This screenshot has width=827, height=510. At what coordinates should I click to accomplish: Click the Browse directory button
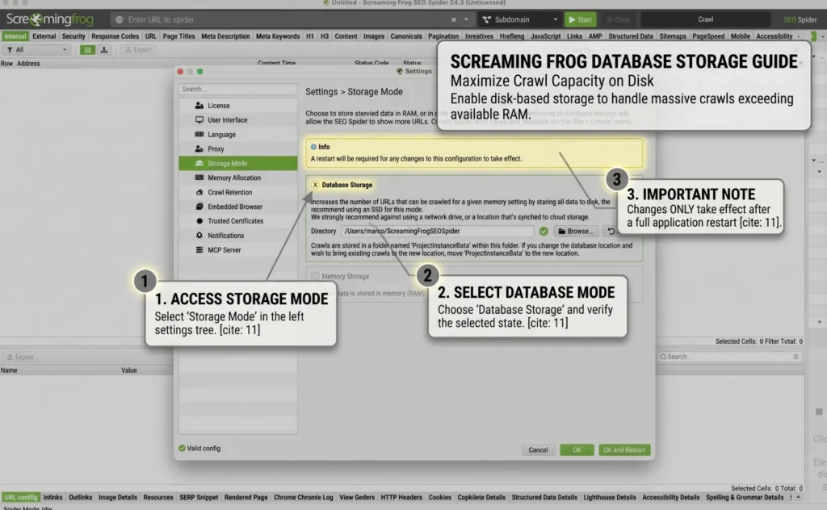[576, 232]
